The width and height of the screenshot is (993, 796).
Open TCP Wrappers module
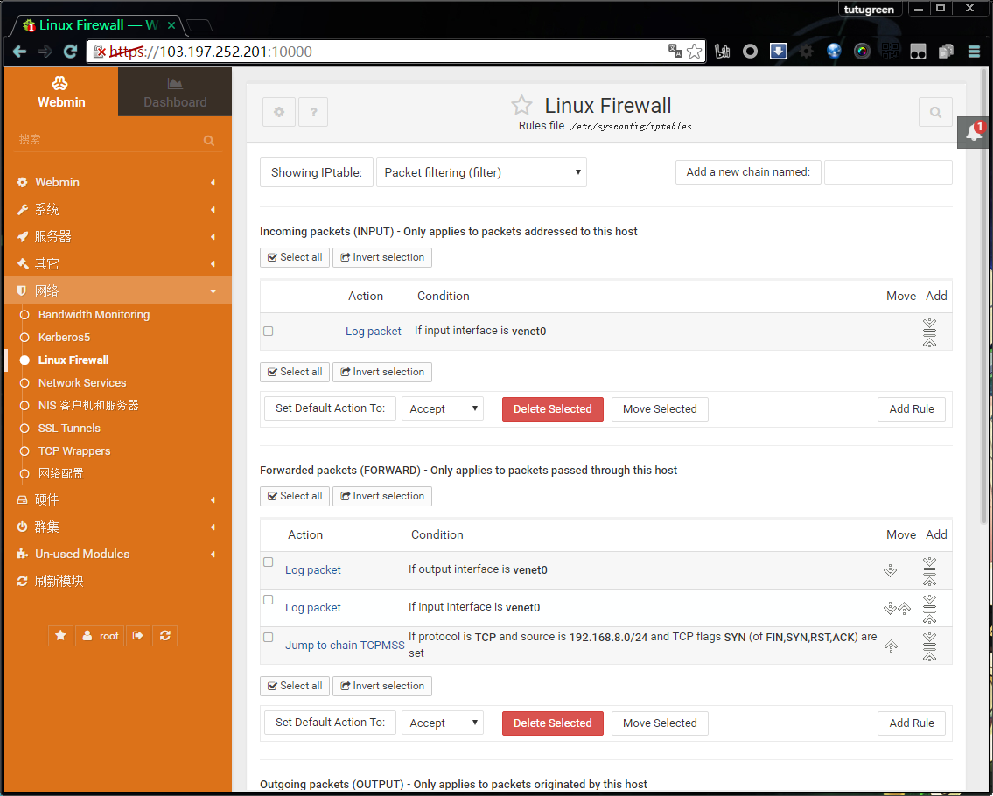click(74, 450)
